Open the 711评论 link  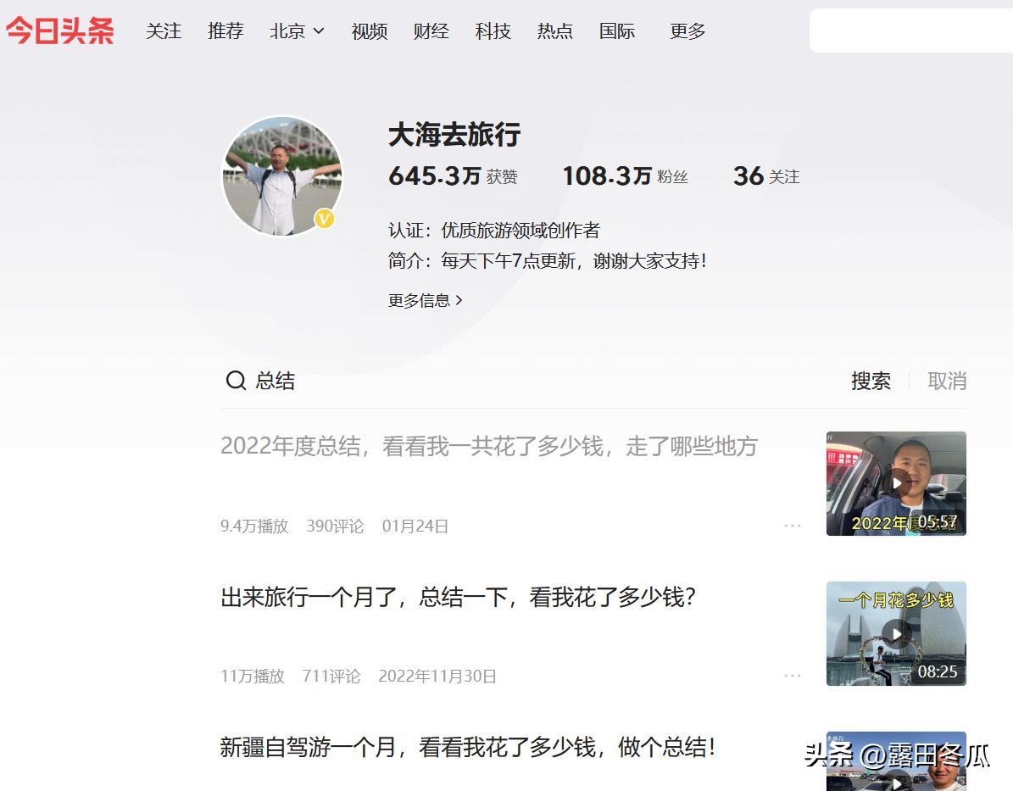(x=331, y=676)
